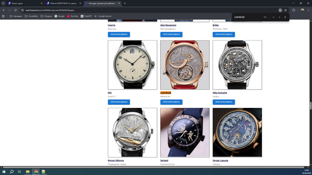Screen dimensions: 312x175
Task: Vote for the Briller Ruthenia watch
Action: (x=224, y=35)
